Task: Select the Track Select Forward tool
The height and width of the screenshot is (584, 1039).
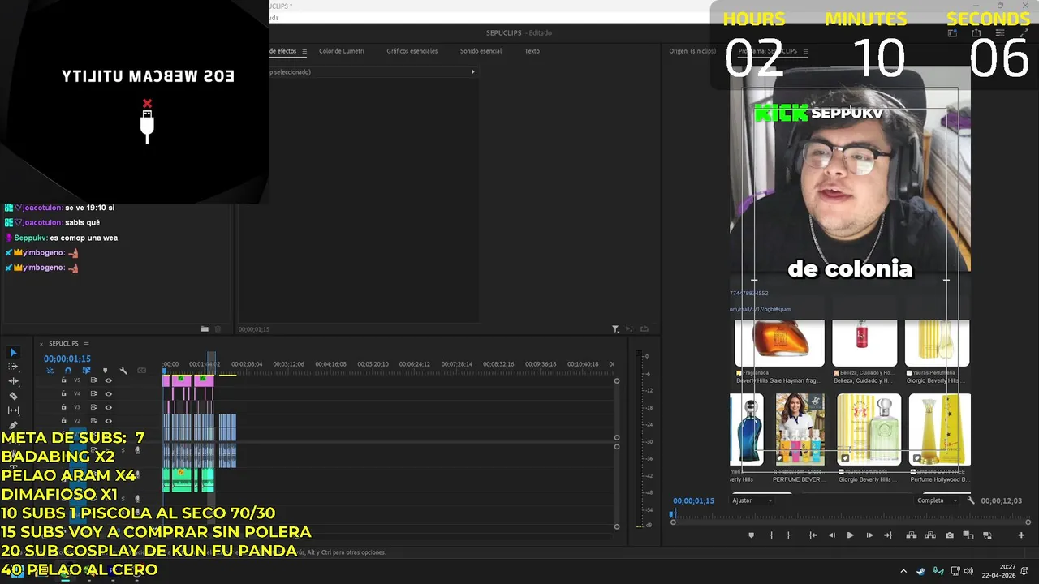Action: pyautogui.click(x=13, y=367)
